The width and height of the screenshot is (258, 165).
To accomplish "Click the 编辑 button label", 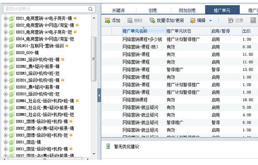I will point(201,21).
